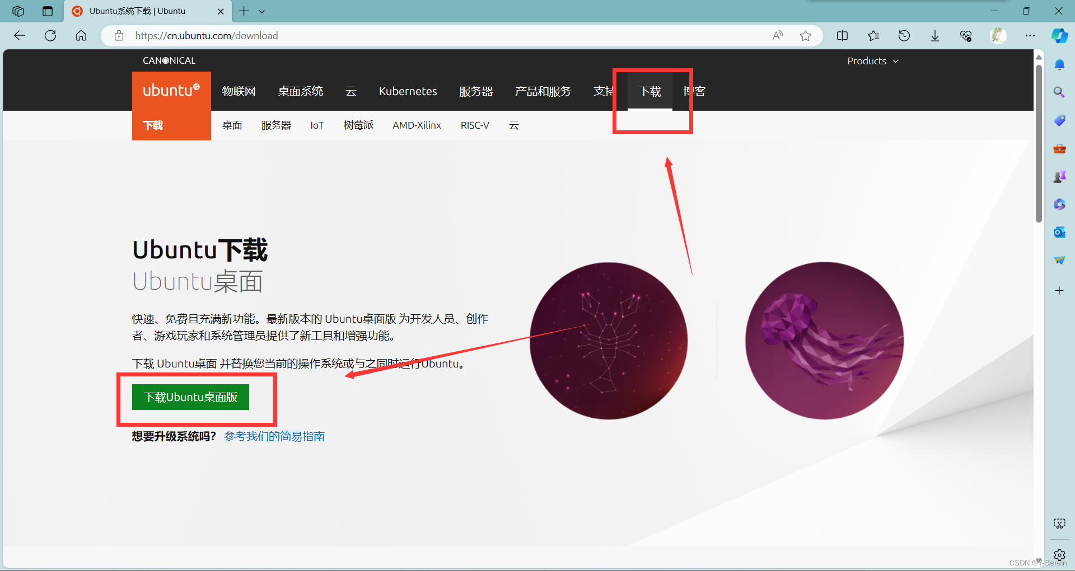
Task: Open browser essentials heart icon
Action: 966,36
